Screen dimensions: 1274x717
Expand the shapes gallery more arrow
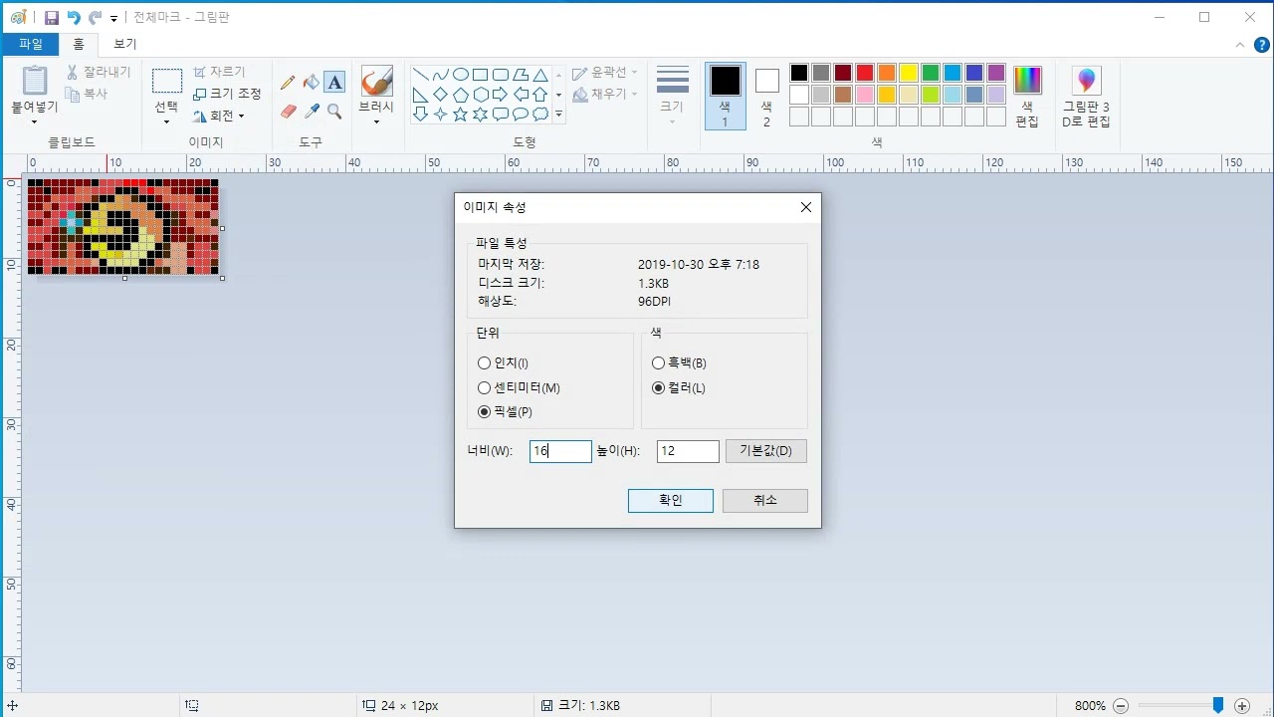558,115
